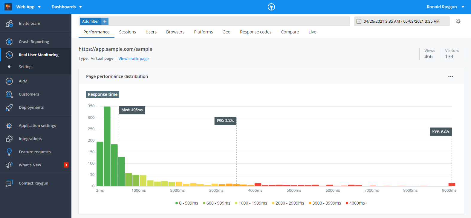Click the Web App logo icon
Screen dimensions: 471x218
(x=8, y=7)
